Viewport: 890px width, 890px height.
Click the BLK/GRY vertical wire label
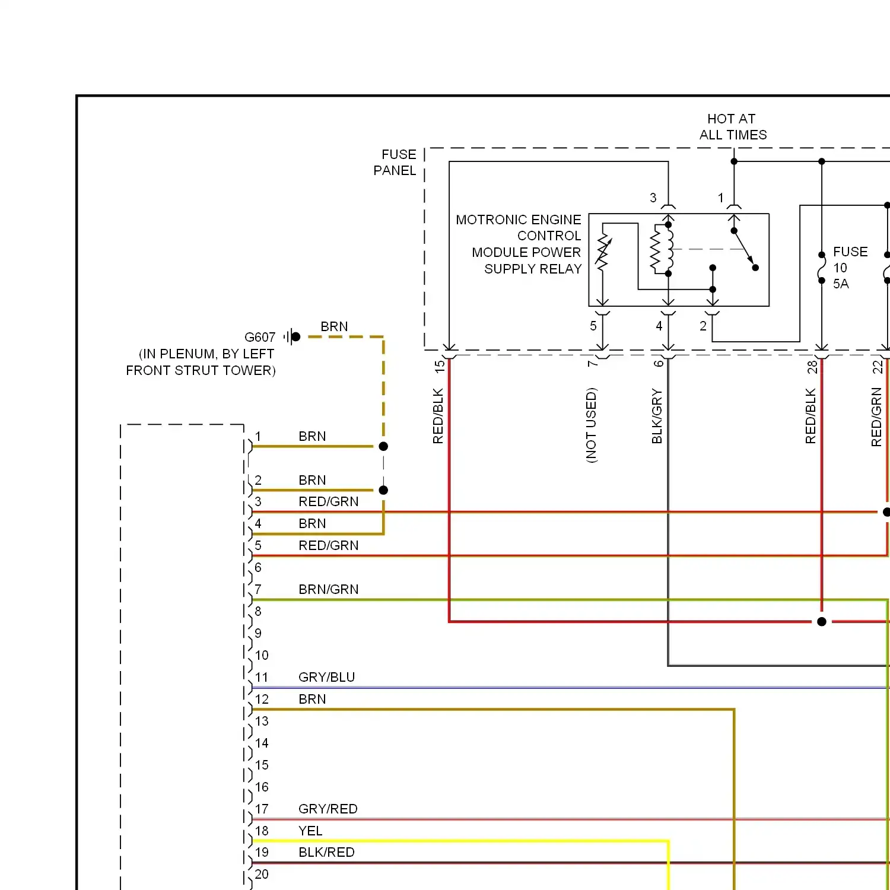click(x=657, y=416)
